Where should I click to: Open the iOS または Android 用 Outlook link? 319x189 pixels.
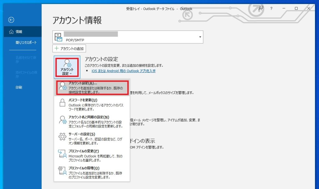(x=123, y=71)
